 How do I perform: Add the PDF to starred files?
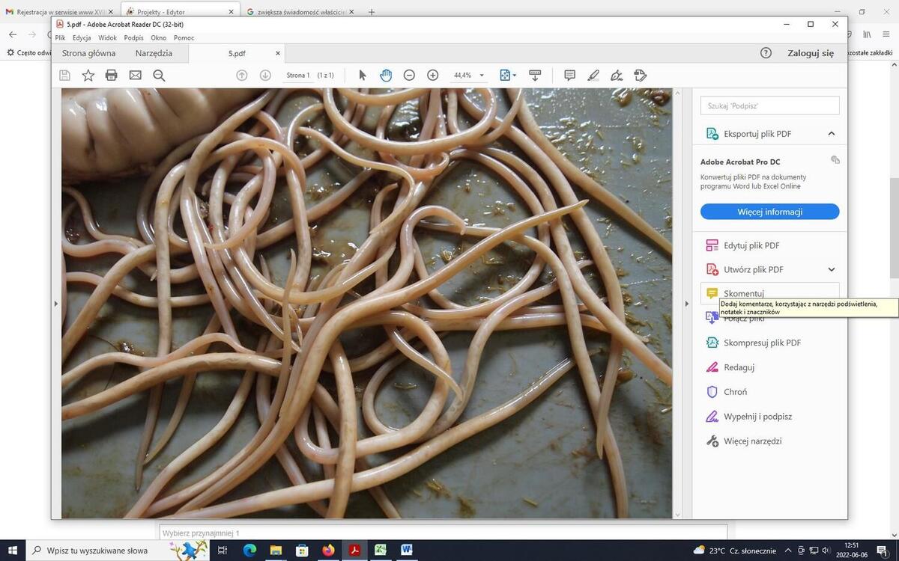88,75
